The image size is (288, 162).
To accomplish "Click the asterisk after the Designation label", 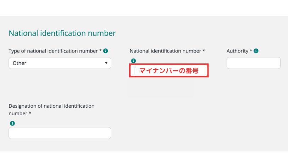I will [x=30, y=113].
